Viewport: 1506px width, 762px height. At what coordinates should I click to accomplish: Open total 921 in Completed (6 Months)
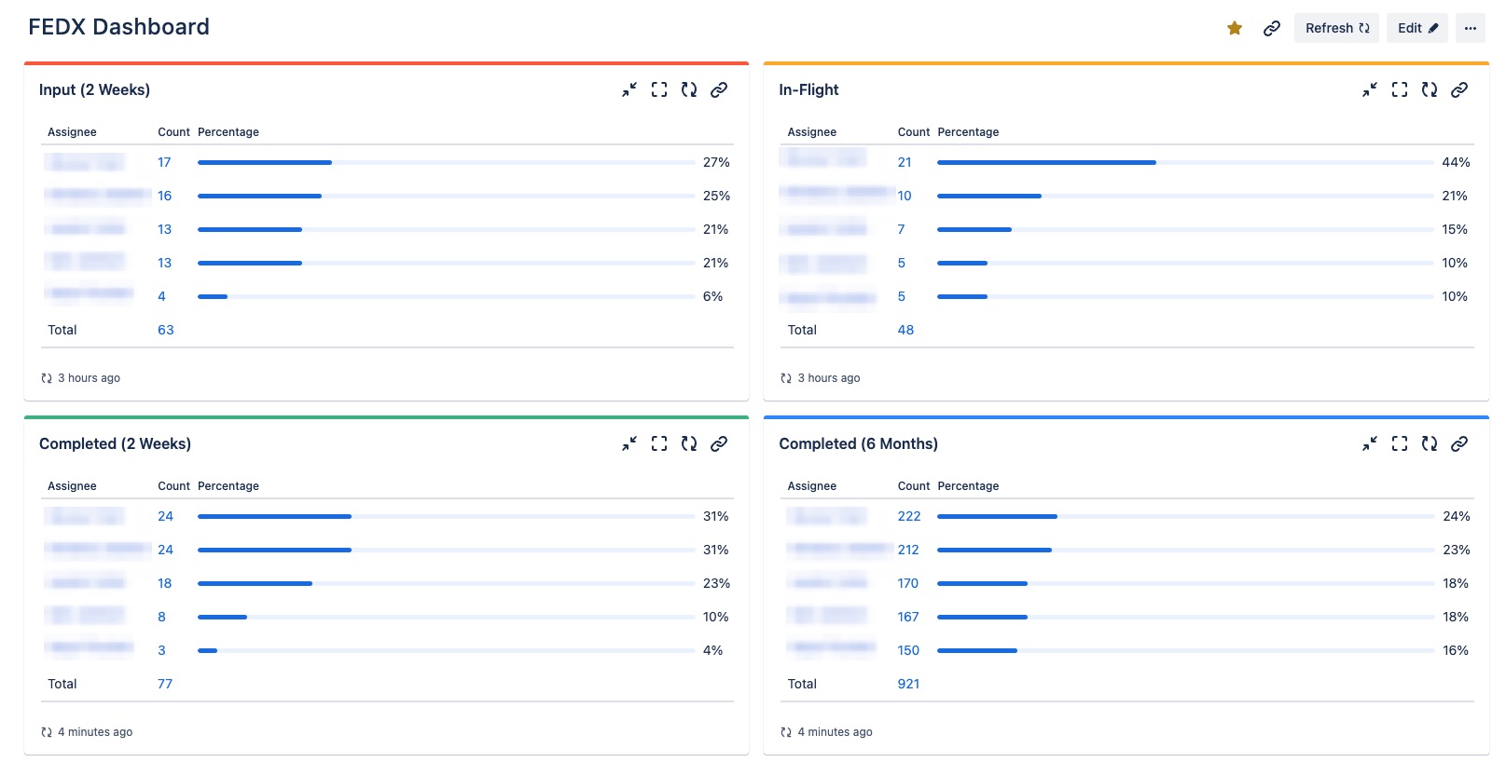pyautogui.click(x=909, y=684)
